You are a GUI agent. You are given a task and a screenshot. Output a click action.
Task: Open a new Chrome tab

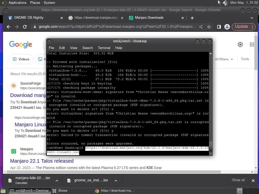click(192, 18)
